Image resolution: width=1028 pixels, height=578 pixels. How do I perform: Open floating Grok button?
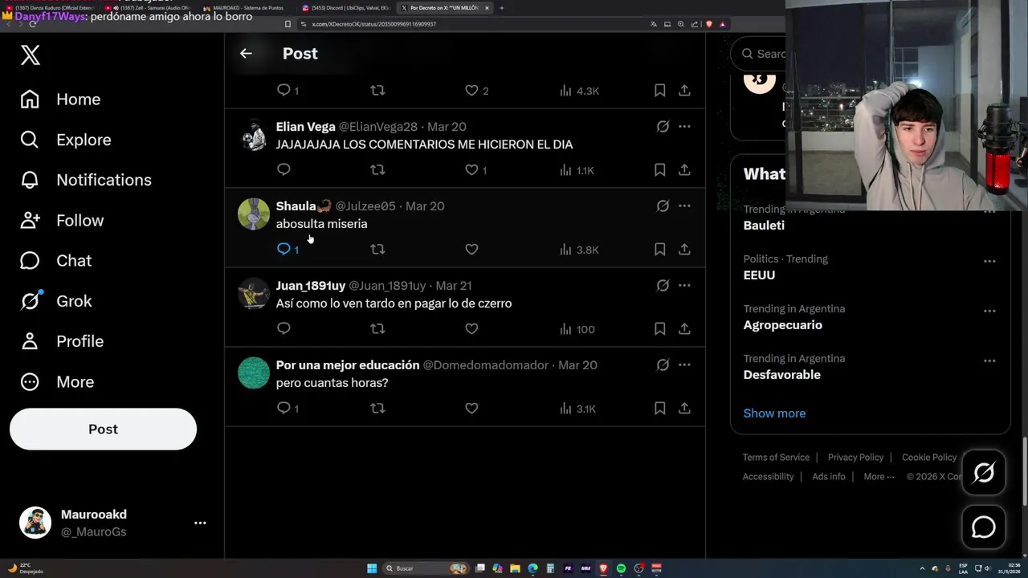[x=984, y=472]
